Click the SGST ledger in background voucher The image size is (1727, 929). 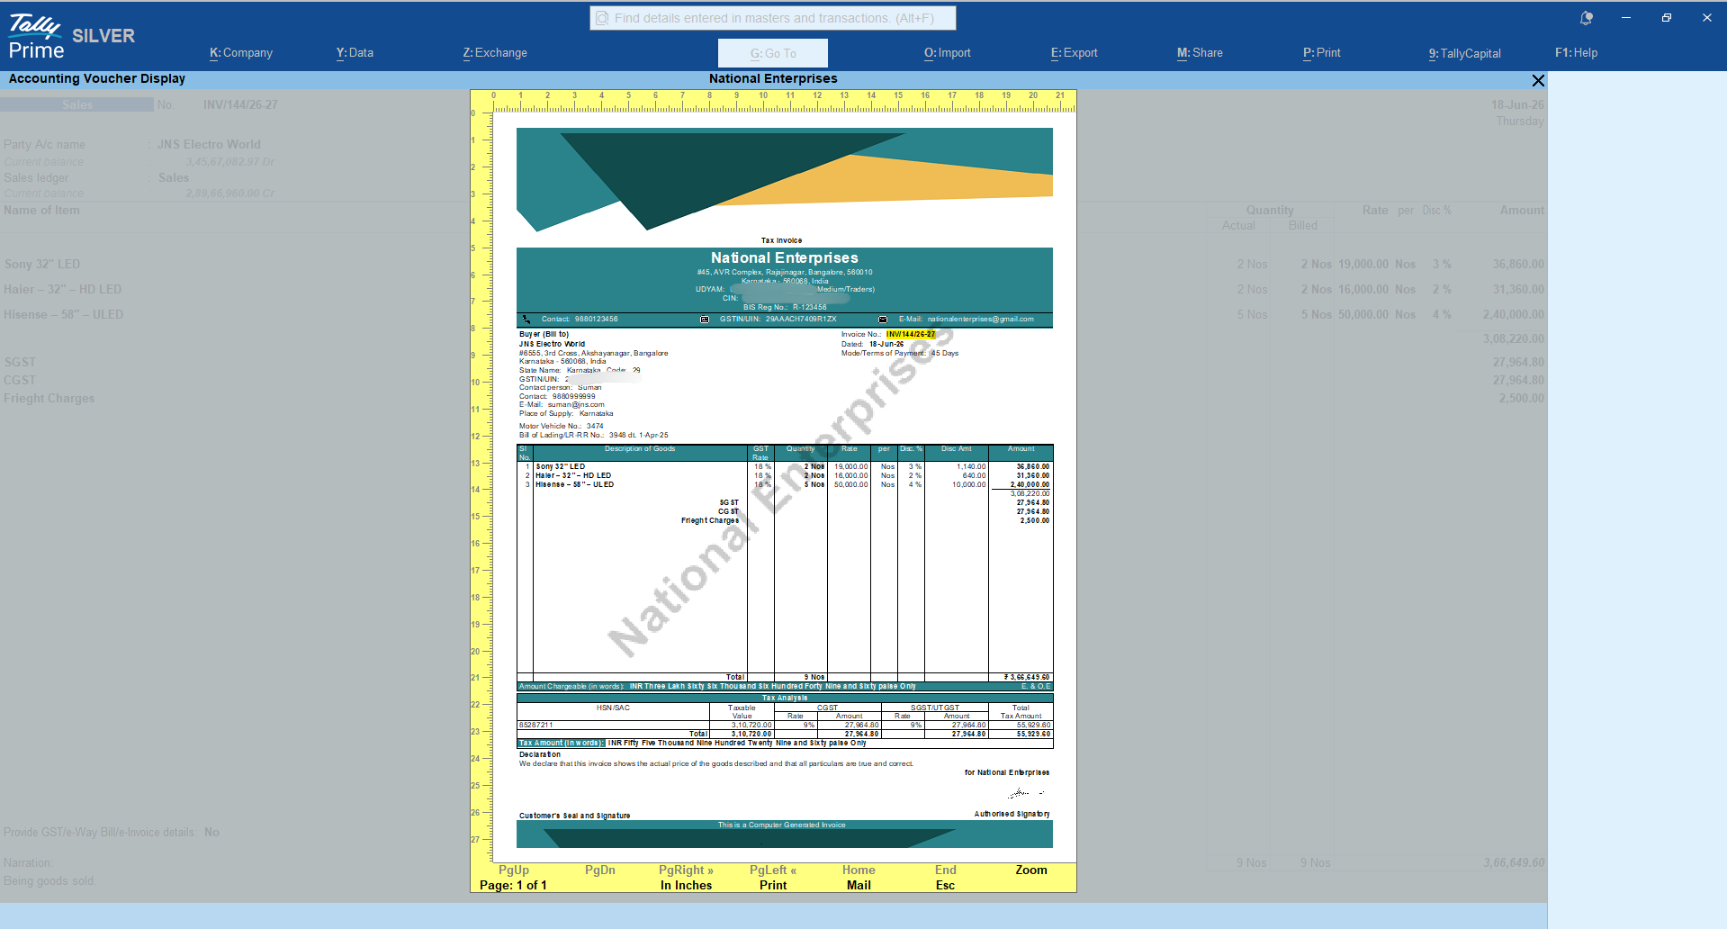click(x=20, y=363)
